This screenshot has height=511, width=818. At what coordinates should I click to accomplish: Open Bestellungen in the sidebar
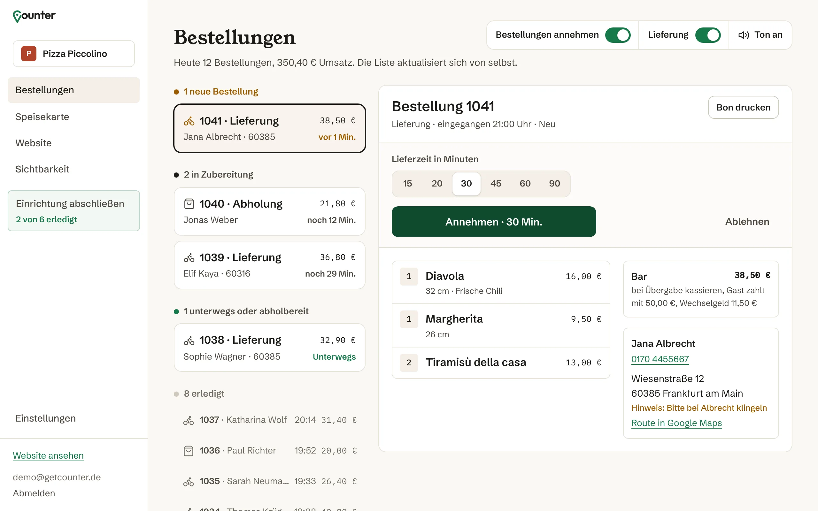click(74, 90)
